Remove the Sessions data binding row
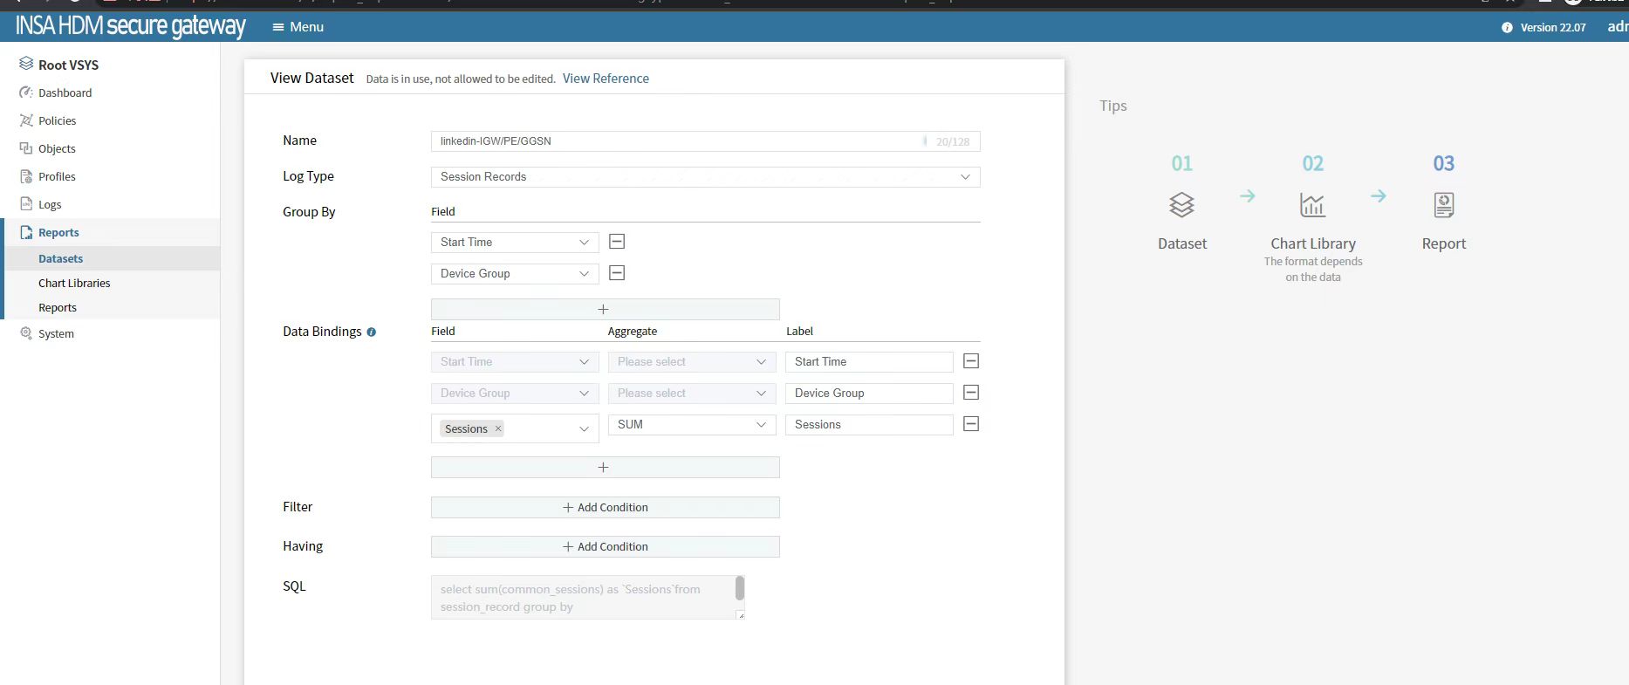This screenshot has width=1629, height=685. [971, 424]
